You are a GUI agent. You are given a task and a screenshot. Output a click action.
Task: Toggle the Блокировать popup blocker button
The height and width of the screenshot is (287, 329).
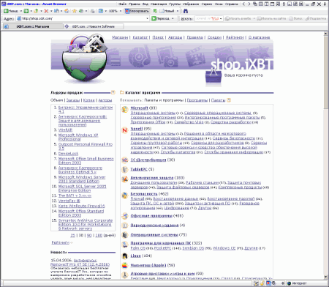137,11
